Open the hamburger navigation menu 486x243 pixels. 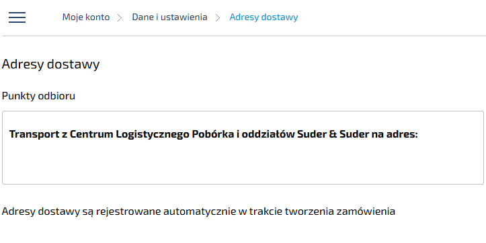[17, 17]
